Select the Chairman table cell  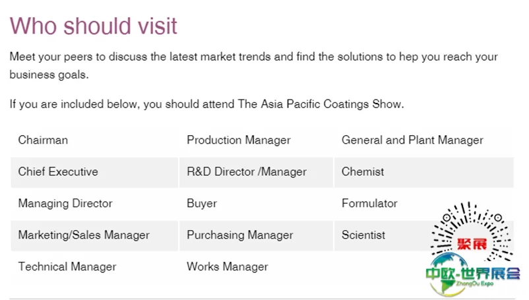point(94,140)
